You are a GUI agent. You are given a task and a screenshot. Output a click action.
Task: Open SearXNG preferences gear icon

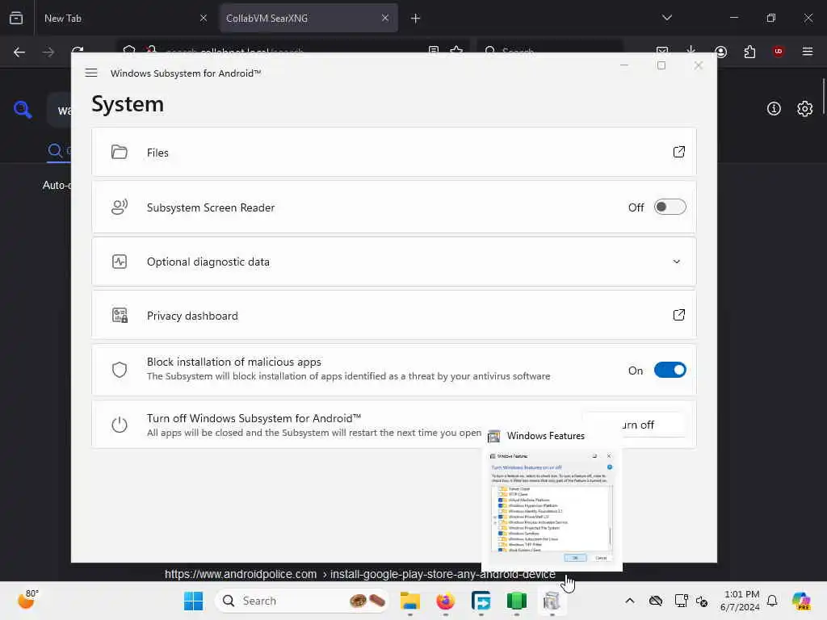(804, 109)
